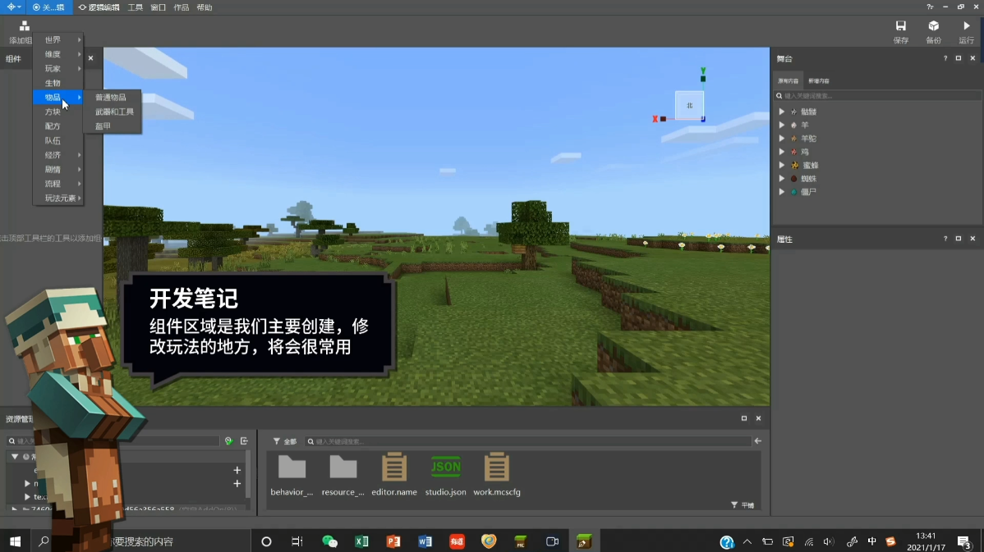Expand the 蜜蜂 entity tree node

click(782, 166)
